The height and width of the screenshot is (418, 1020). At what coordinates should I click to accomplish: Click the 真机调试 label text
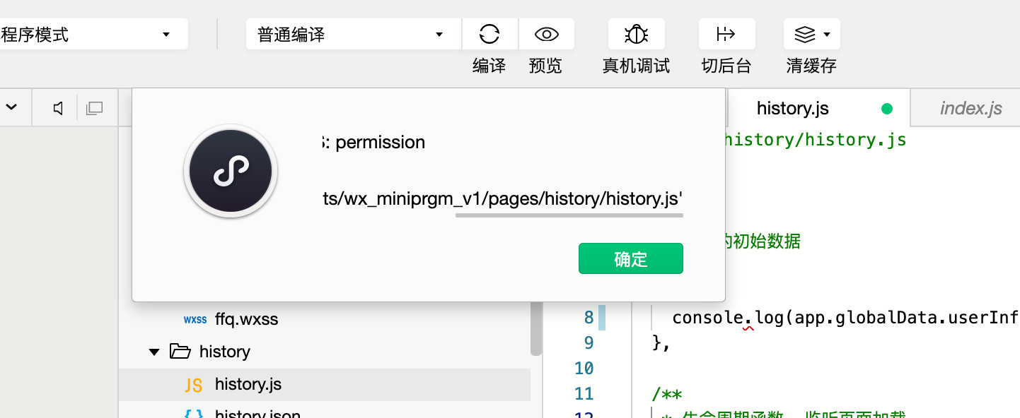(636, 66)
